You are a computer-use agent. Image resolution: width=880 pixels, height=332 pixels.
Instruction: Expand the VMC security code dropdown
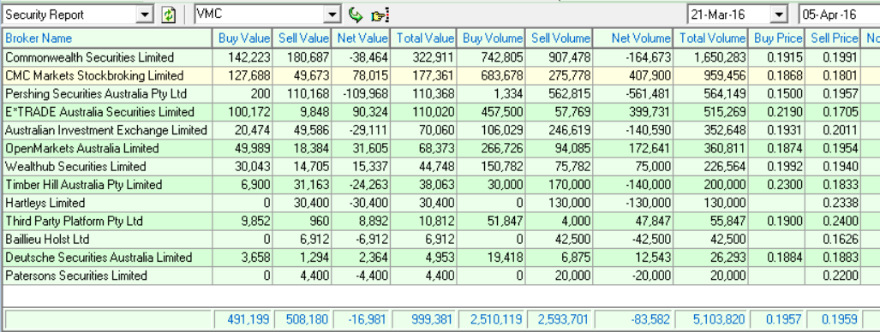(x=333, y=15)
